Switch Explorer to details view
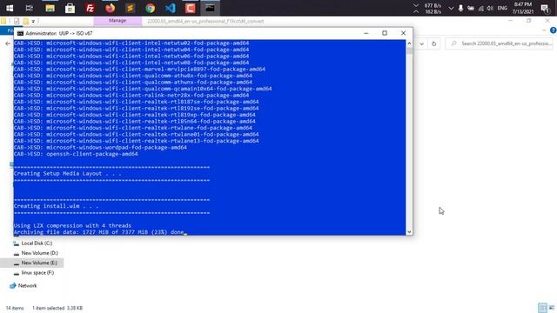The width and height of the screenshot is (557, 313). (x=542, y=308)
